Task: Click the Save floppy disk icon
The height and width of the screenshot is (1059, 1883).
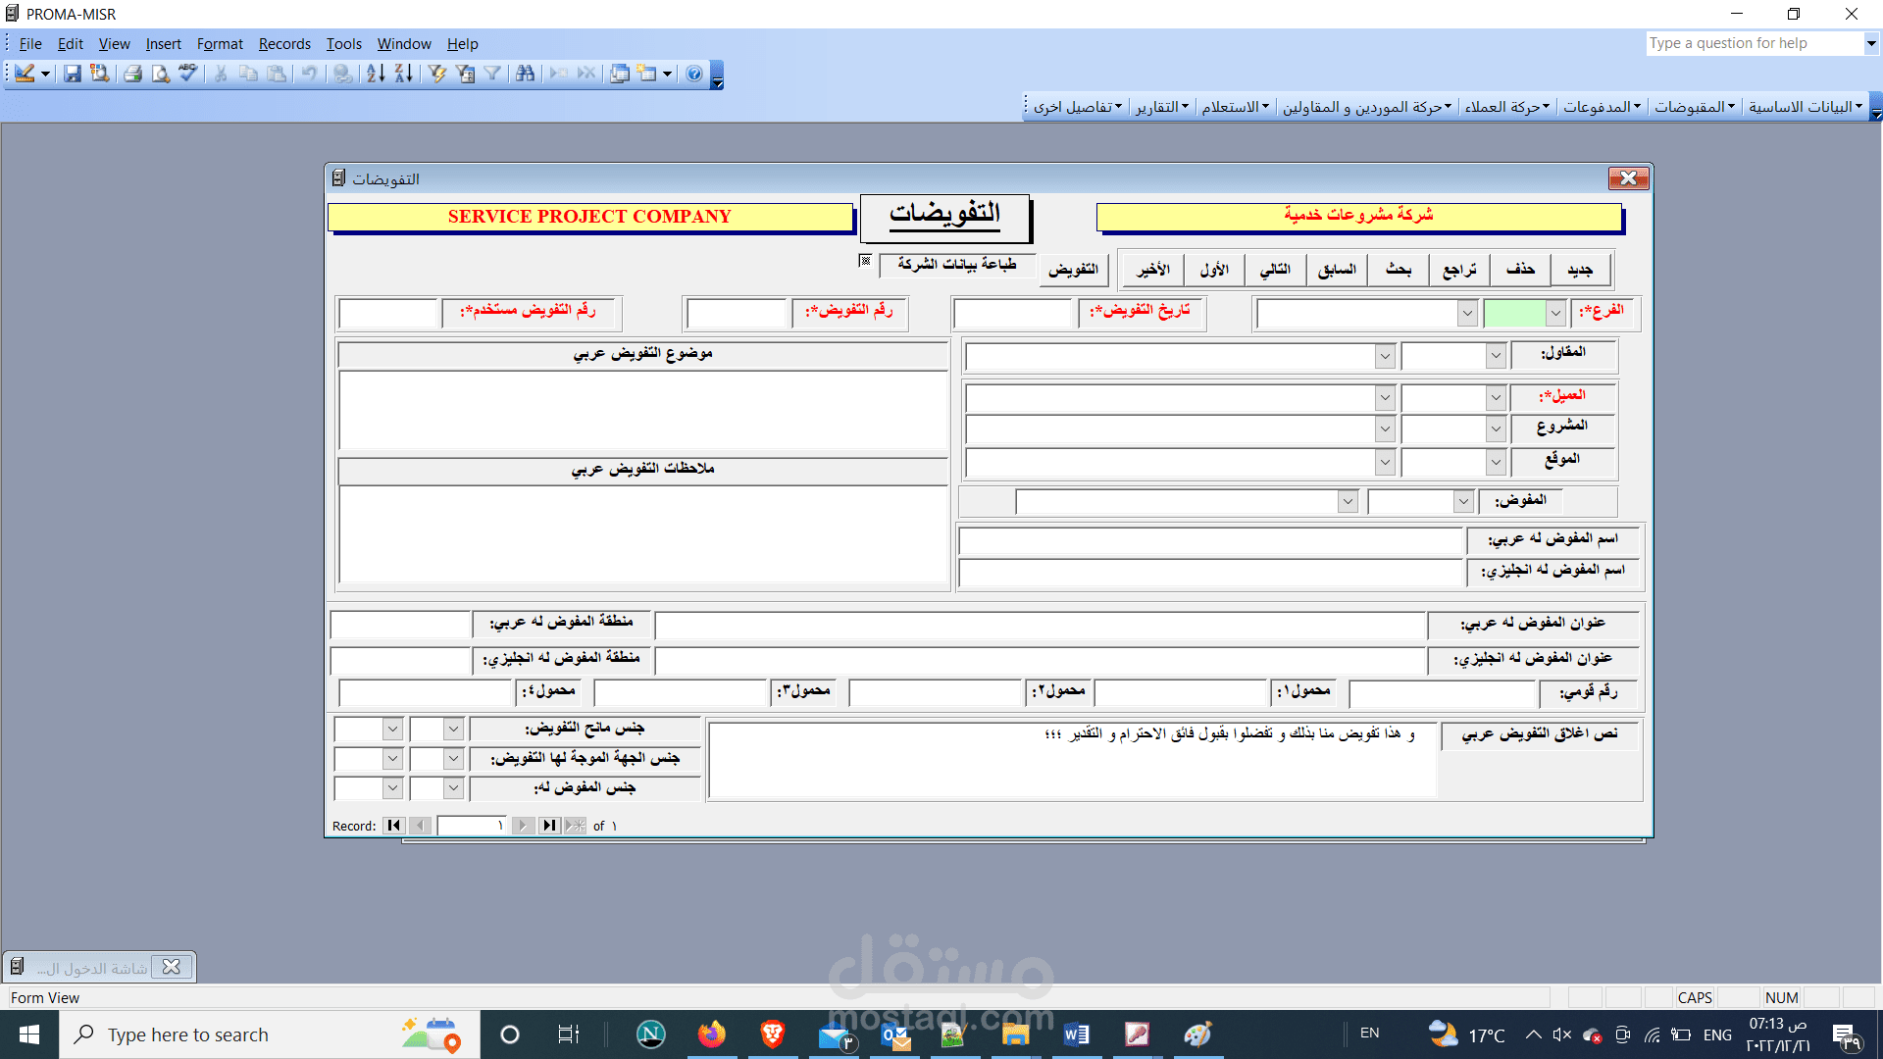Action: click(73, 74)
